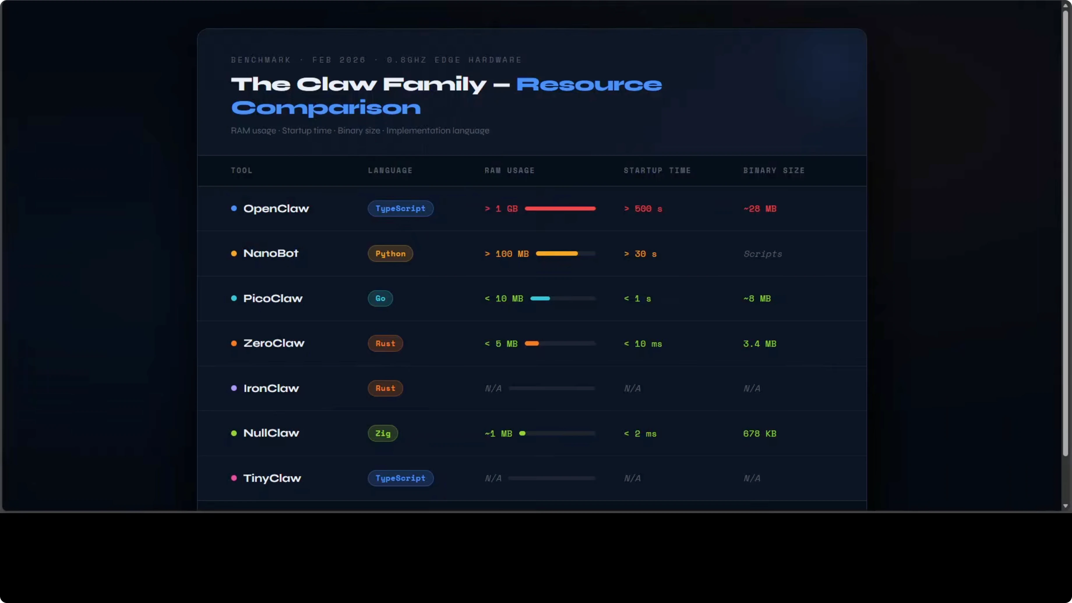Click the PicoClaw status dot
The width and height of the screenshot is (1072, 603).
pyautogui.click(x=234, y=298)
